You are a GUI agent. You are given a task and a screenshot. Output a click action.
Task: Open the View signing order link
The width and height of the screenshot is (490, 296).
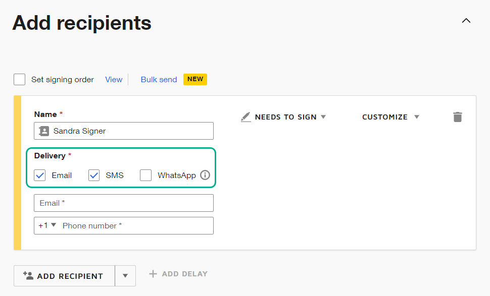tap(113, 79)
